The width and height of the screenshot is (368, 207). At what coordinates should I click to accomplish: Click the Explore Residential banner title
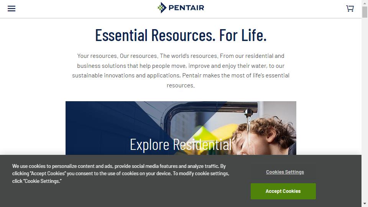[x=181, y=145]
